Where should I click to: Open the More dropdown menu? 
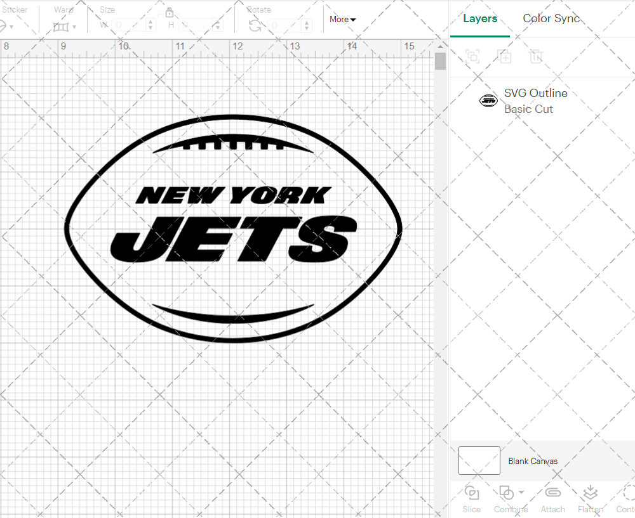point(343,20)
